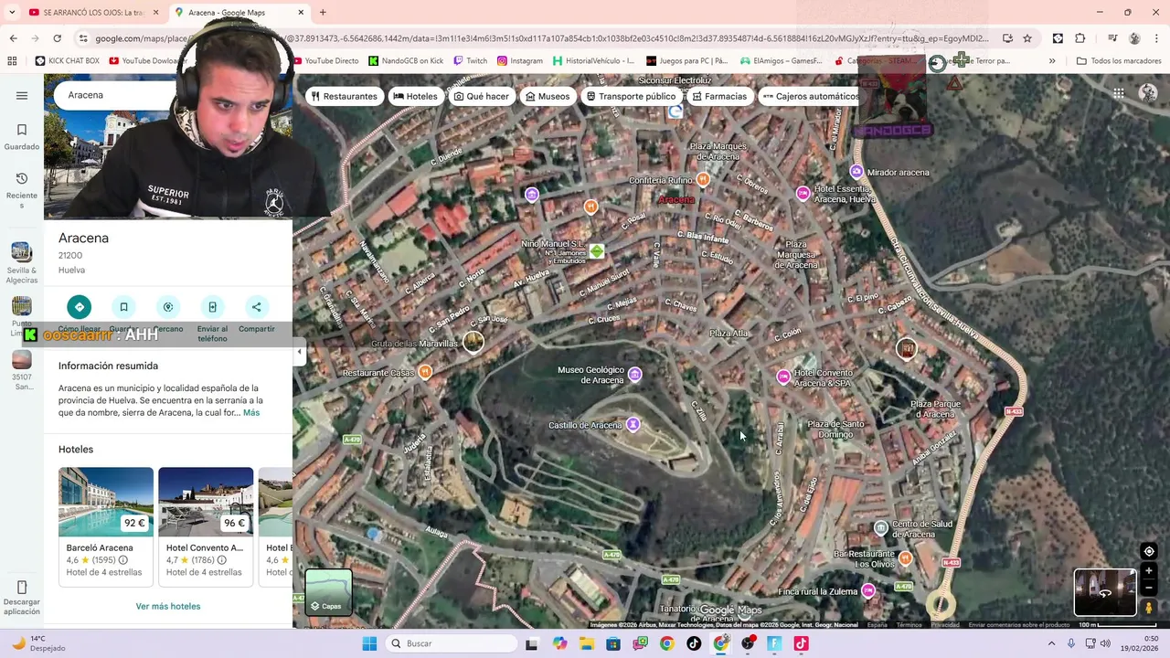Select the Restaurantes filter chip

[x=345, y=96]
